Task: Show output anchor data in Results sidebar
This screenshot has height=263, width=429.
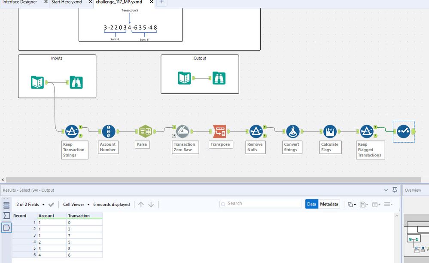Action: (6, 228)
